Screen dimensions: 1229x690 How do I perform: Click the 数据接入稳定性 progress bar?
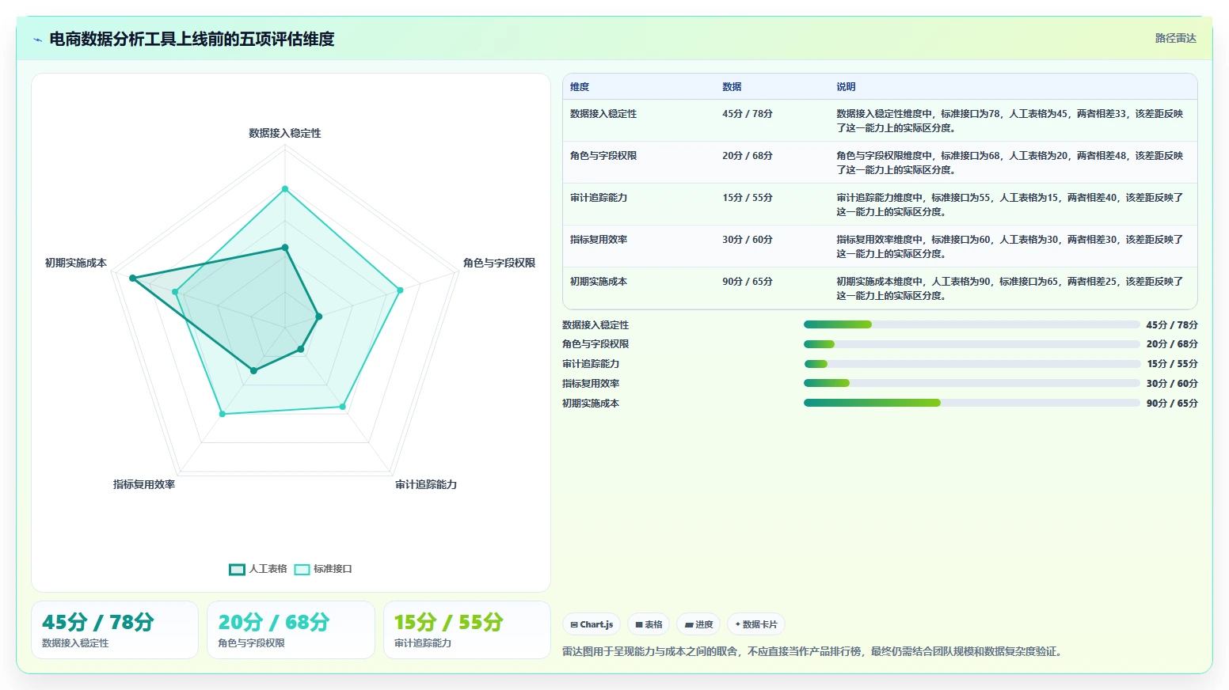972,324
